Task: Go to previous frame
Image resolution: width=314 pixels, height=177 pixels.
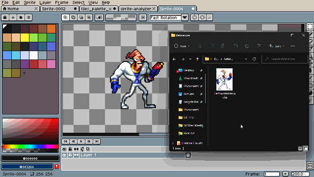Action: (x=73, y=141)
